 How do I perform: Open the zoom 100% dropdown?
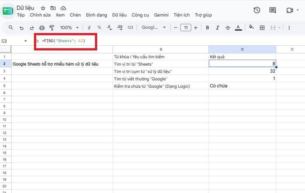[69, 27]
